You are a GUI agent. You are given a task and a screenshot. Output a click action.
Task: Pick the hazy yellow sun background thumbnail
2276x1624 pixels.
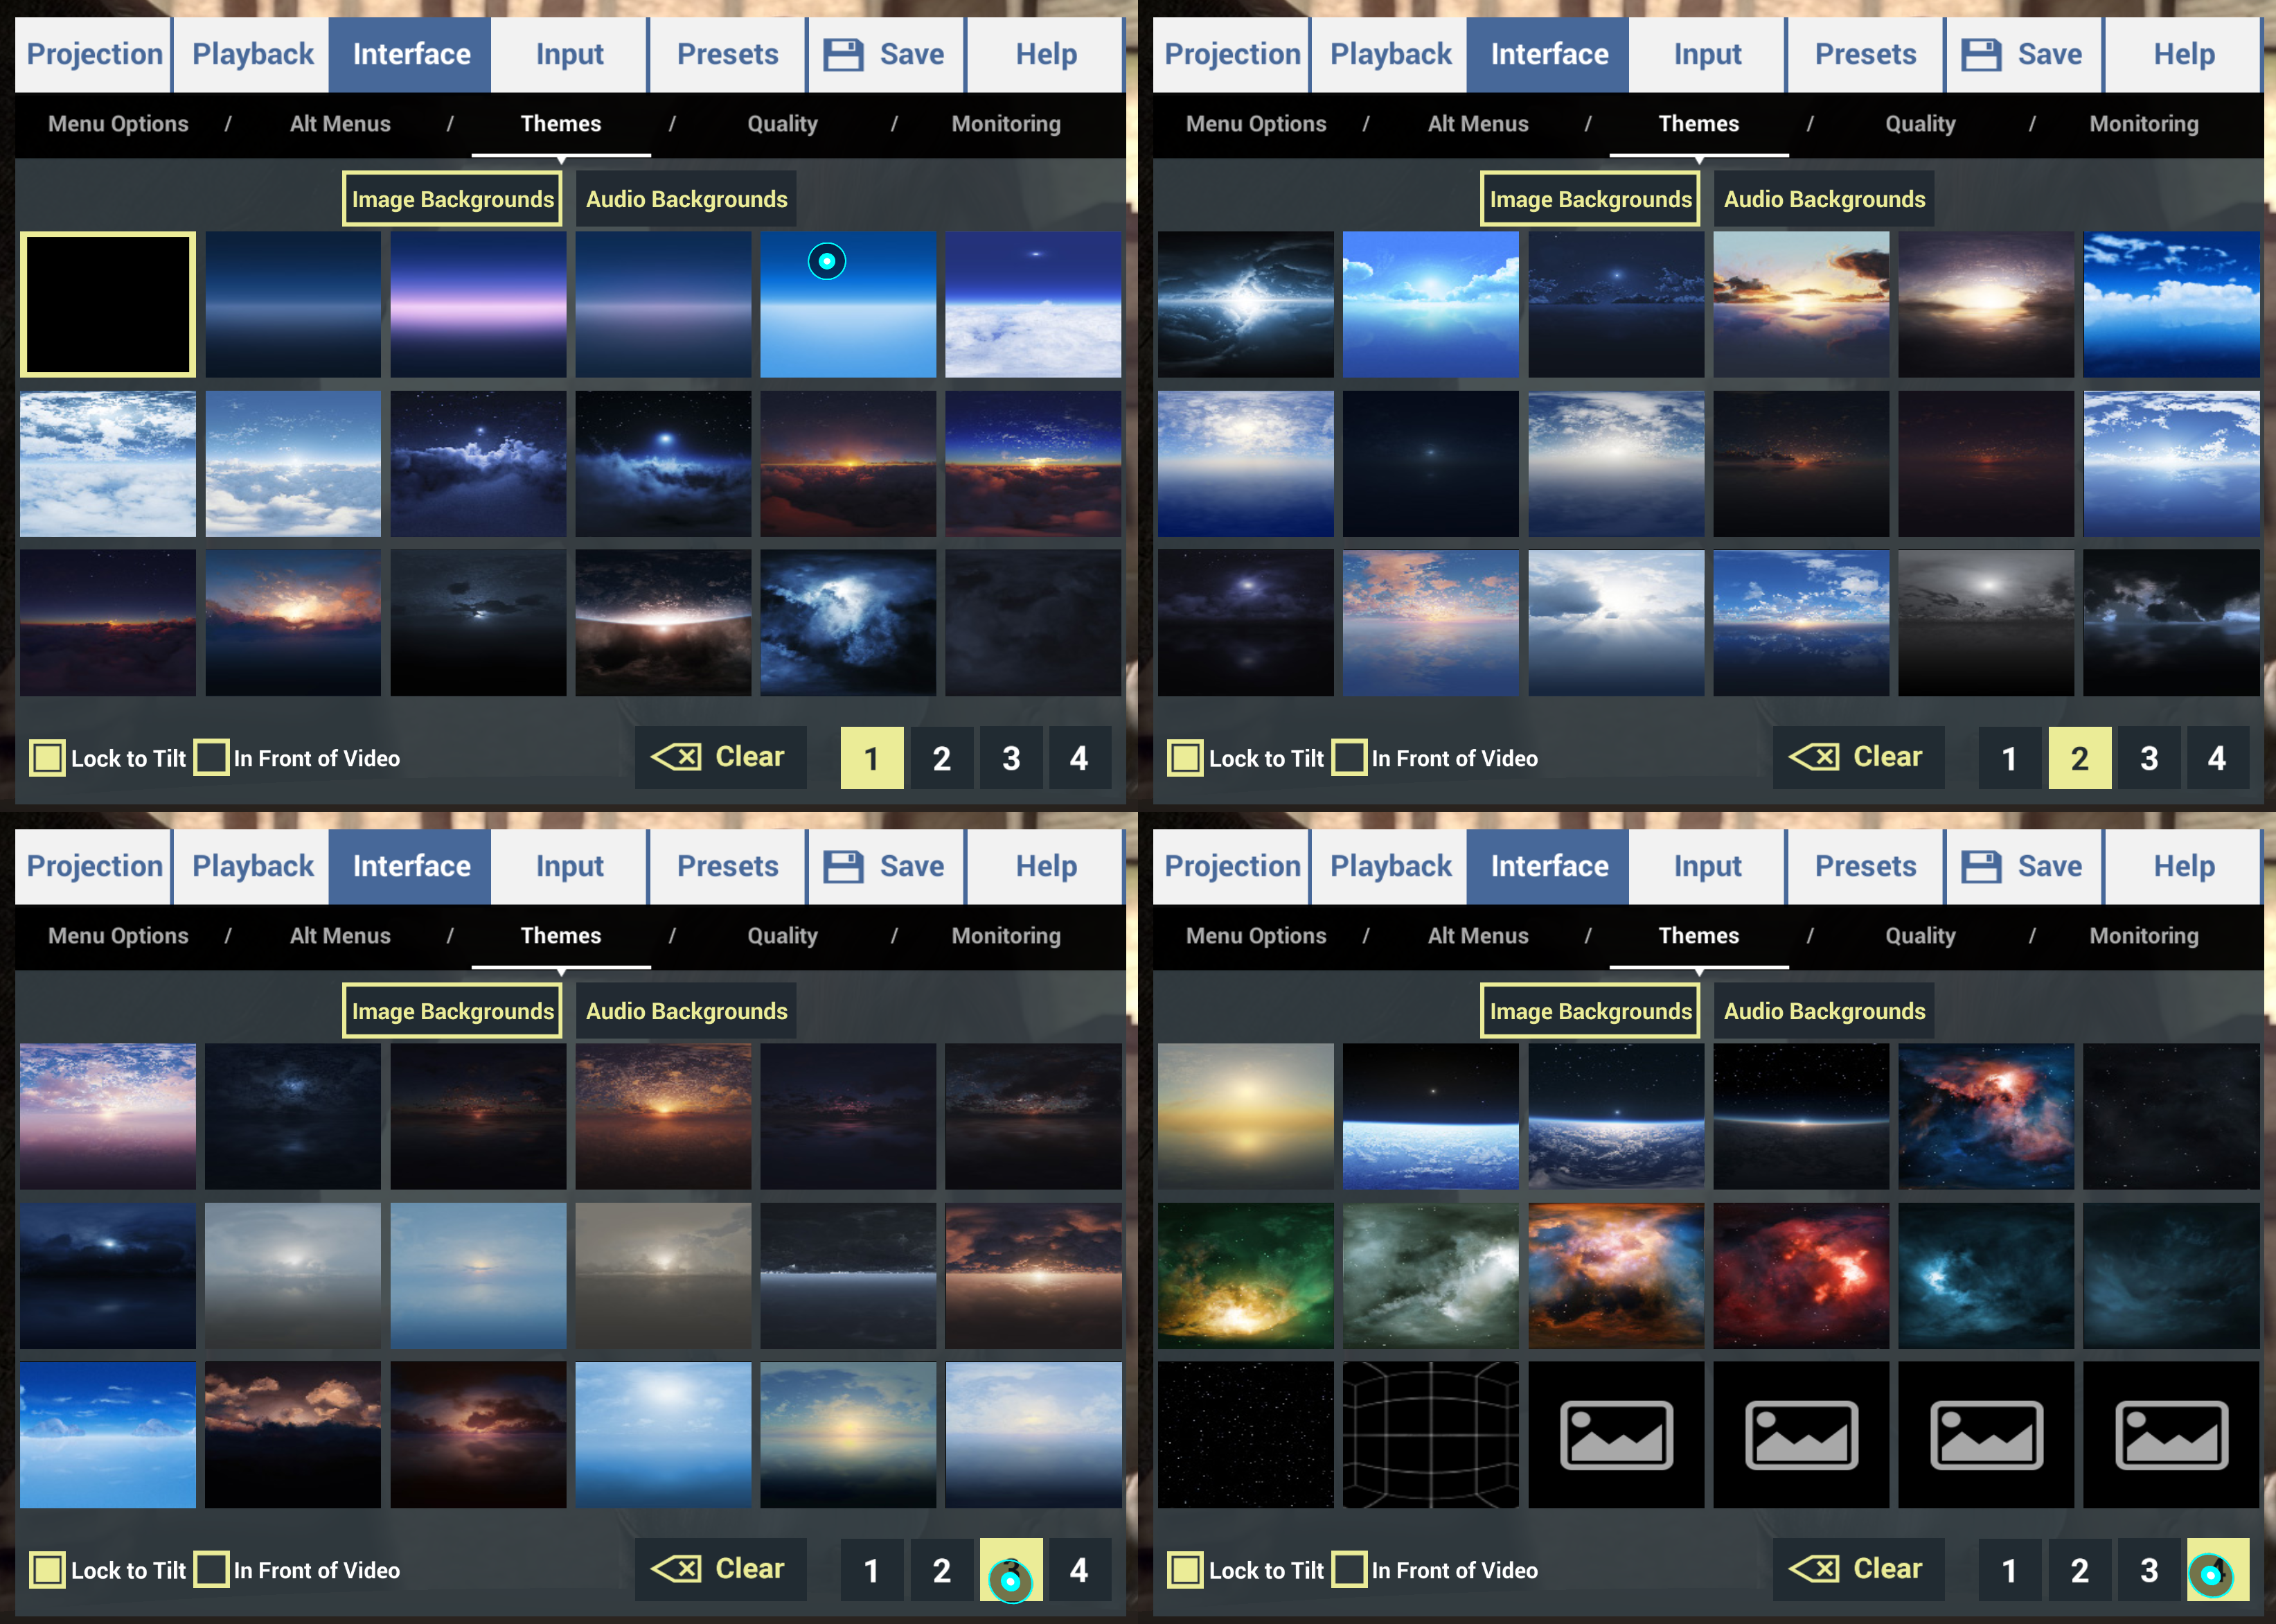point(1245,1117)
